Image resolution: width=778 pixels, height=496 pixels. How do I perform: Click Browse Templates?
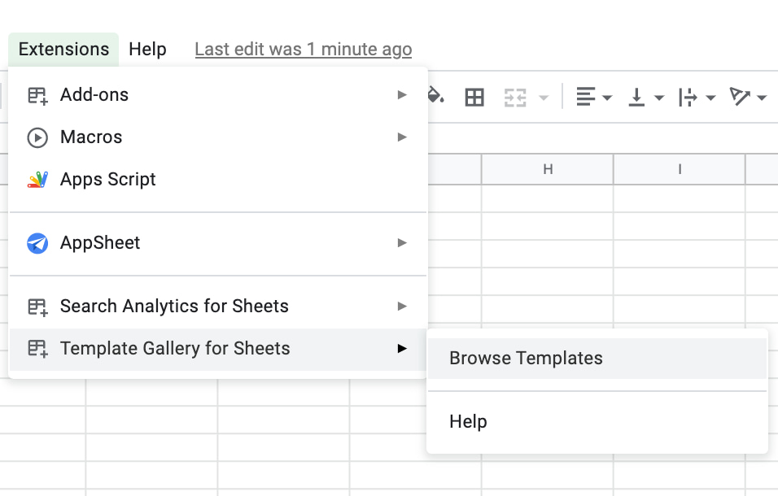click(525, 358)
